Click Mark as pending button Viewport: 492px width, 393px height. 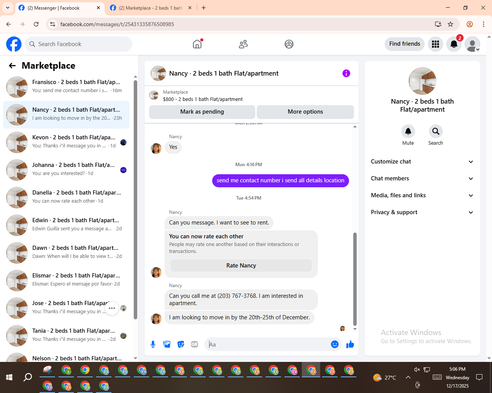coord(202,112)
